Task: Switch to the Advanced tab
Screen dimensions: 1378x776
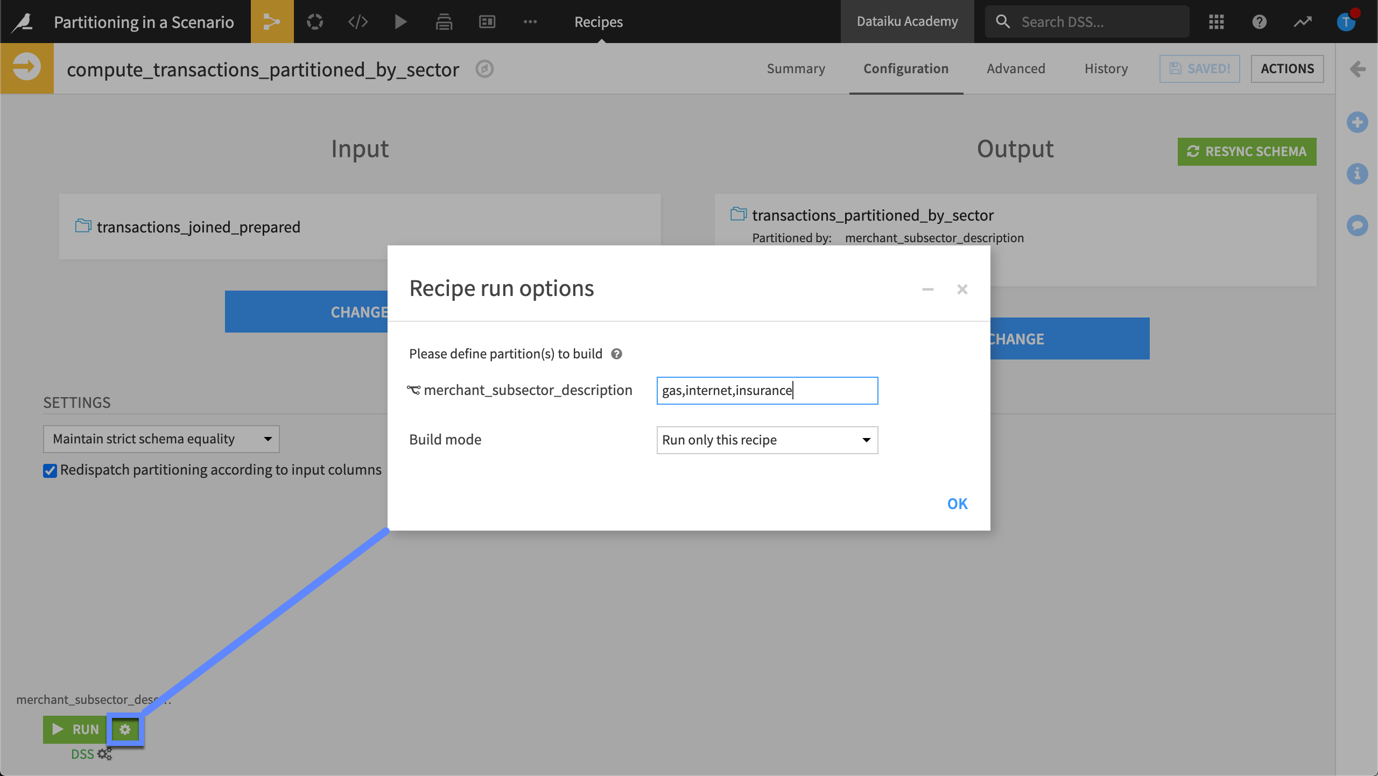Action: pos(1016,69)
